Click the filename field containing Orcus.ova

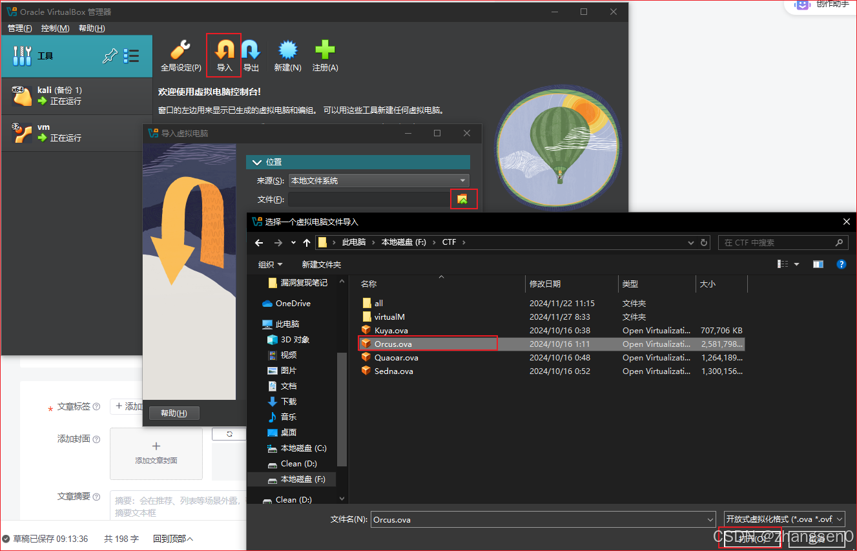coord(539,519)
